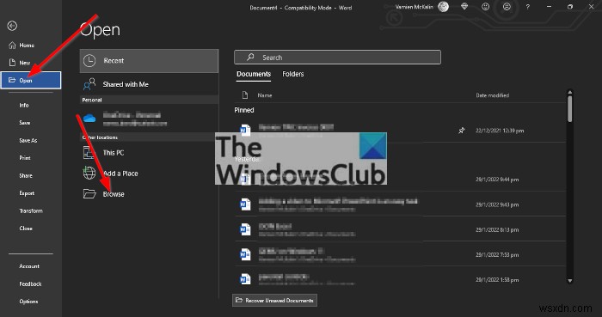Minimize the Word window
Viewport: 602px width, 317px height.
coord(549,7)
